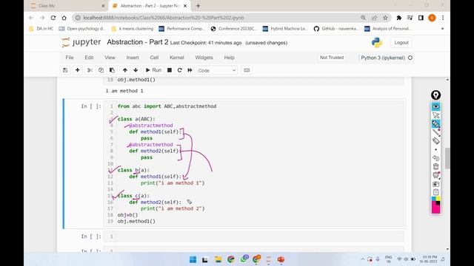This screenshot has height=266, width=474.
Task: Restart the kernel with circular arrow icon
Action: pyautogui.click(x=179, y=70)
